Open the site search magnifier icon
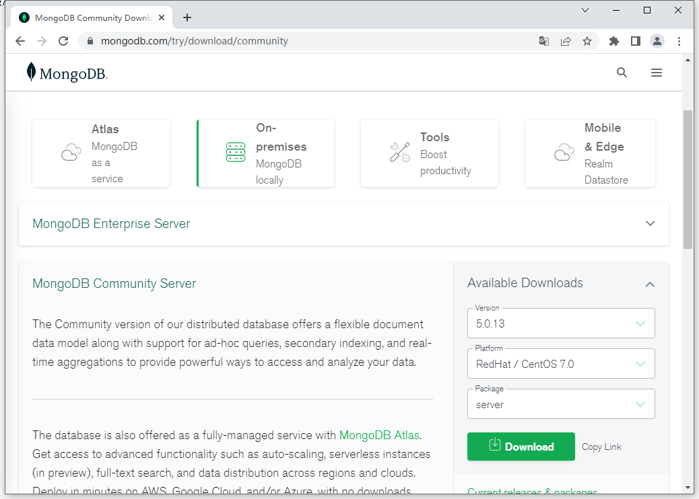Image resolution: width=699 pixels, height=499 pixels. (622, 73)
